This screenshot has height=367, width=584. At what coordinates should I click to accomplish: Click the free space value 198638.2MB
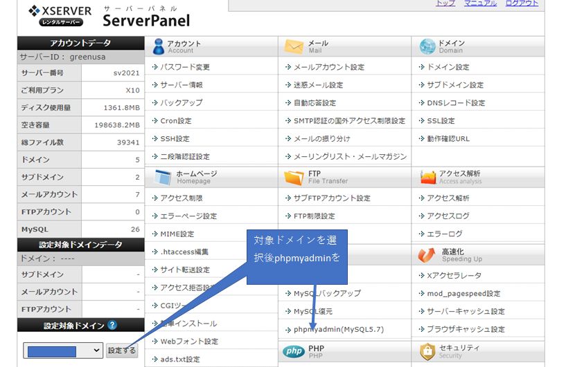coord(117,125)
